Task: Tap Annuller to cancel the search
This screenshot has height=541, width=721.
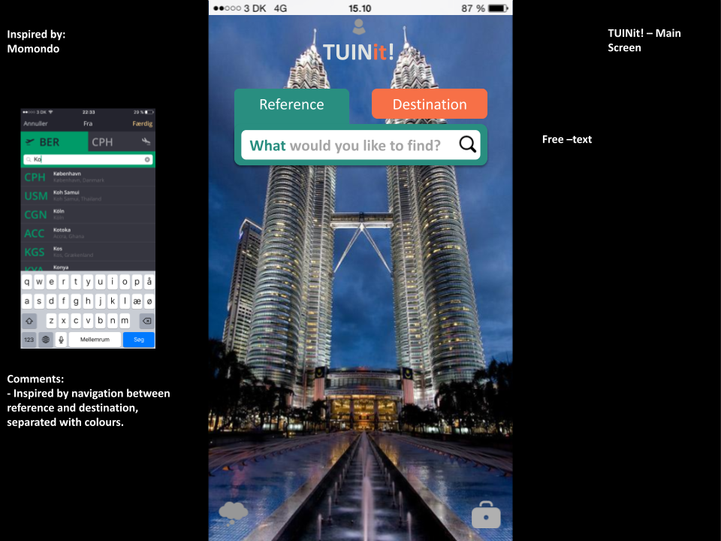Action: click(x=35, y=123)
